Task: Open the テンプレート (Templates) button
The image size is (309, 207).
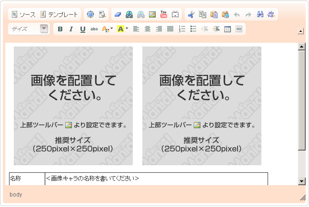Action: tap(60, 15)
